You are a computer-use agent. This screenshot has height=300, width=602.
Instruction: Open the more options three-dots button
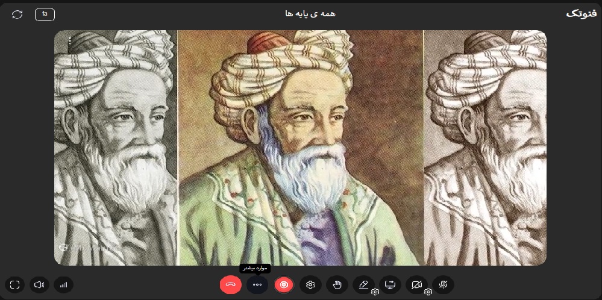point(257,285)
